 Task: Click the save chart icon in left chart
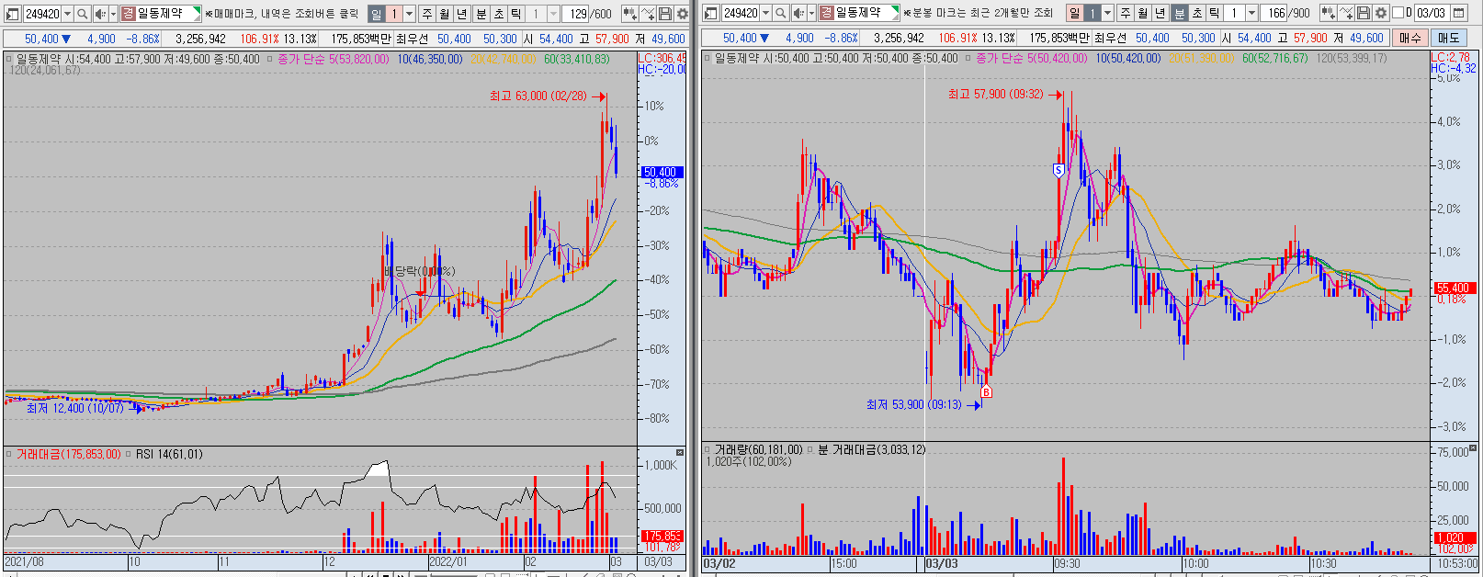[665, 14]
